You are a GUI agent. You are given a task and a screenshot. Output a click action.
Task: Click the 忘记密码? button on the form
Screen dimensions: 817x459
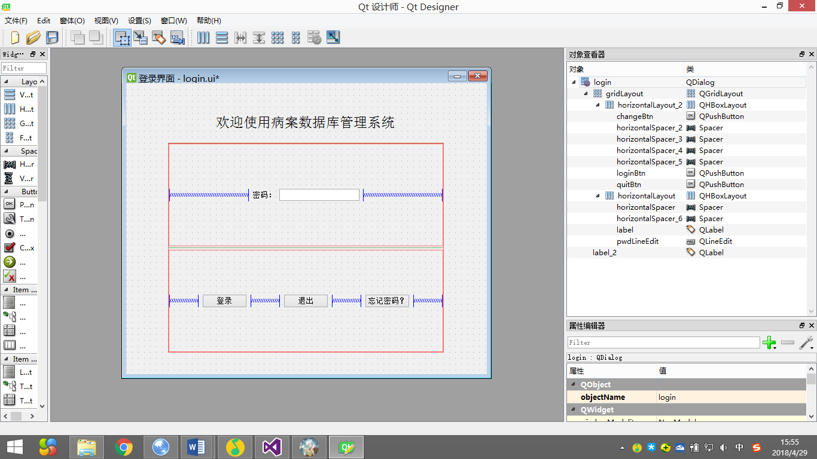387,301
